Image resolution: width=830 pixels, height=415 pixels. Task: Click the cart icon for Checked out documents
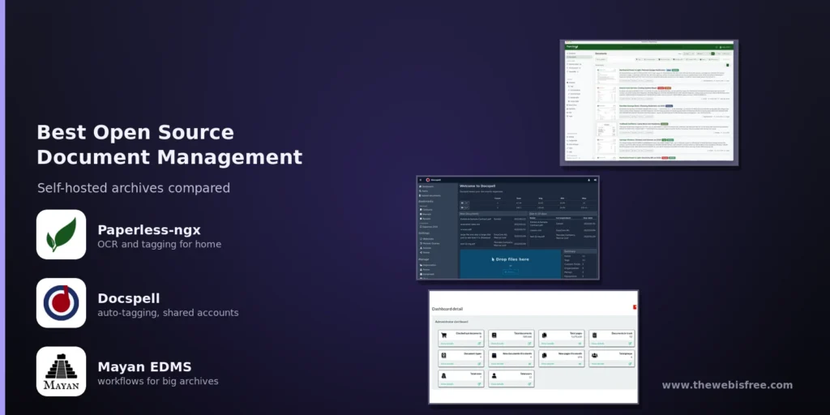click(x=443, y=336)
